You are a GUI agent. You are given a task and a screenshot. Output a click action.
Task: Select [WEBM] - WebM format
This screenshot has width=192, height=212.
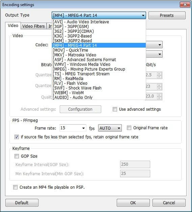coord(99,93)
